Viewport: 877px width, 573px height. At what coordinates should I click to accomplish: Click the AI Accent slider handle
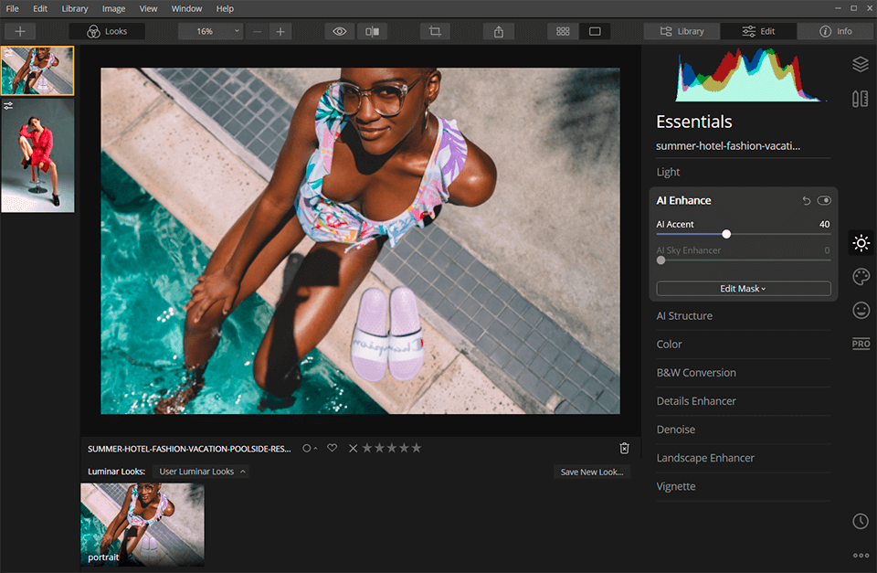[726, 234]
